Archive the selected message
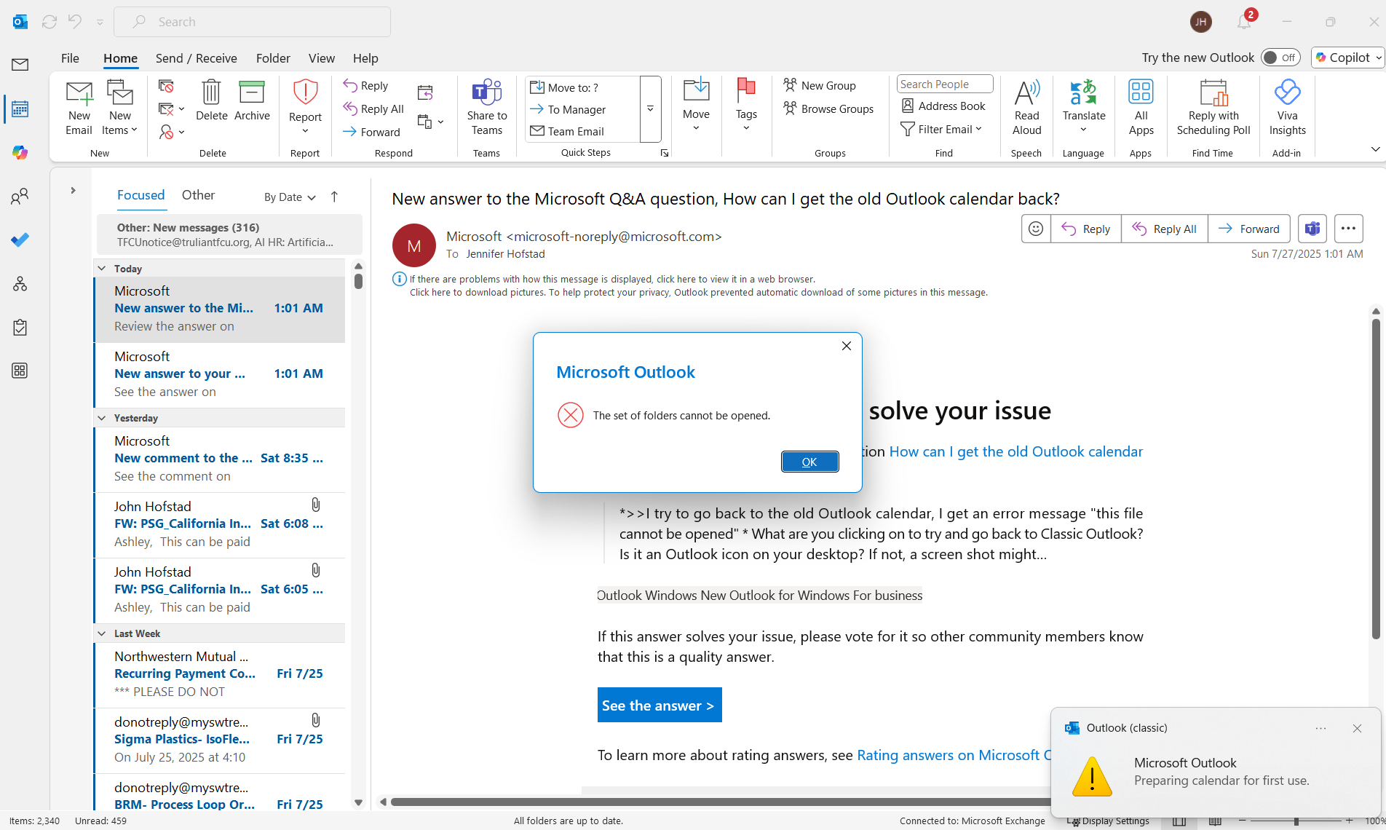Image resolution: width=1386 pixels, height=830 pixels. [x=252, y=100]
